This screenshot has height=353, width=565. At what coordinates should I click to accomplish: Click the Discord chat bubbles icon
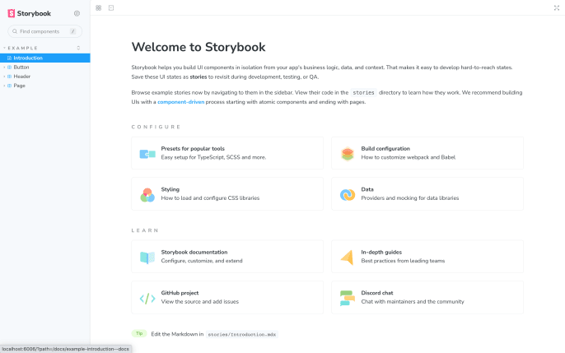[x=348, y=299]
